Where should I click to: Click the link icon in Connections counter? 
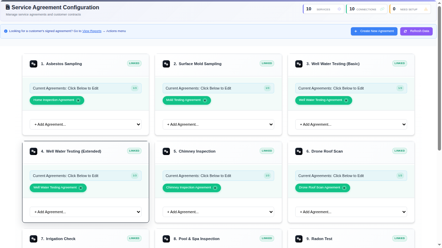click(x=382, y=9)
